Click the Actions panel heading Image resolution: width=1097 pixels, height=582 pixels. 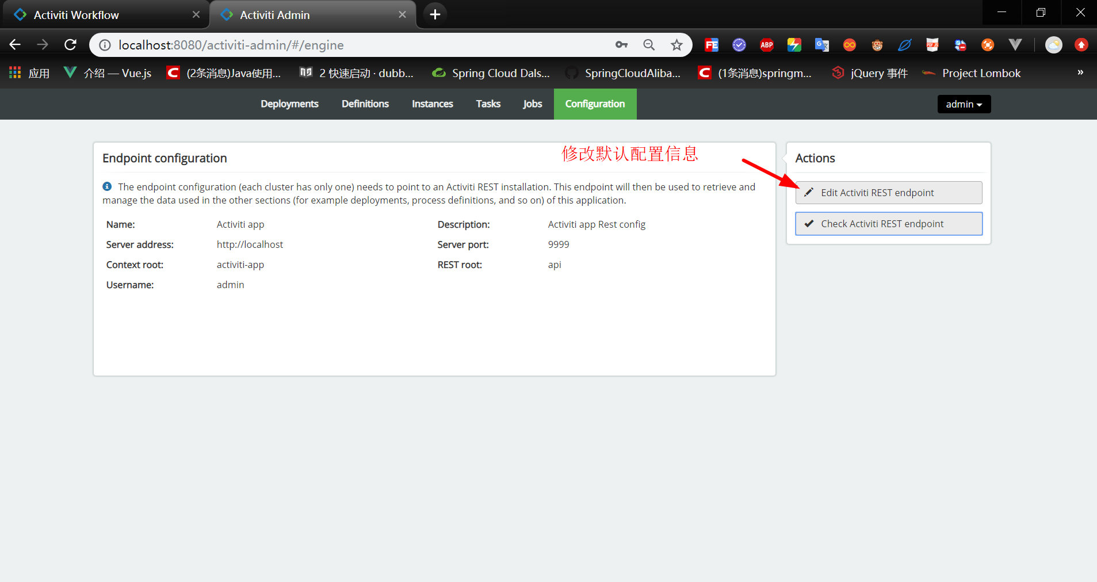pos(815,158)
